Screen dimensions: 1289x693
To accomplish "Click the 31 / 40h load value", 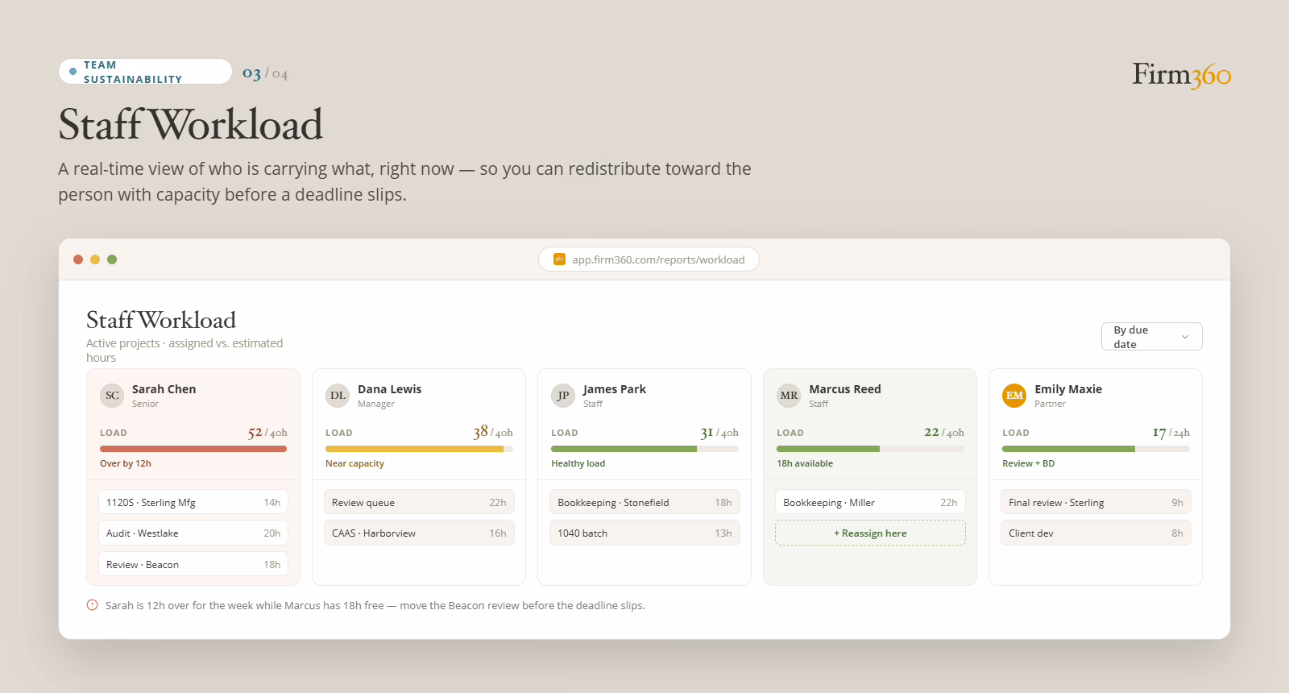I will click(x=719, y=433).
